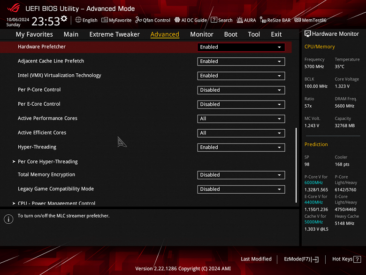Click the EzMode exit arrow icon
The image size is (366, 275).
click(315, 259)
